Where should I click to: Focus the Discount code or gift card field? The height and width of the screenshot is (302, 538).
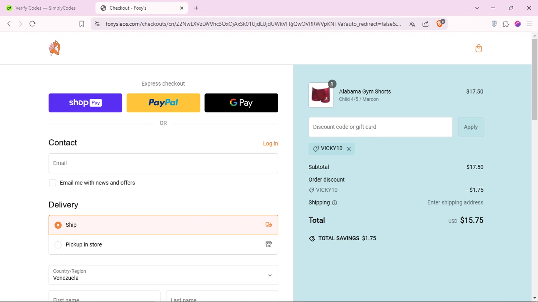381,127
